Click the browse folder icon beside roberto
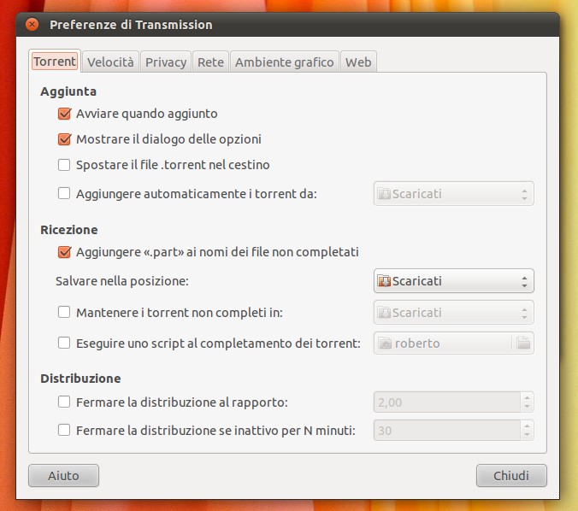This screenshot has height=511, width=578. 523,343
